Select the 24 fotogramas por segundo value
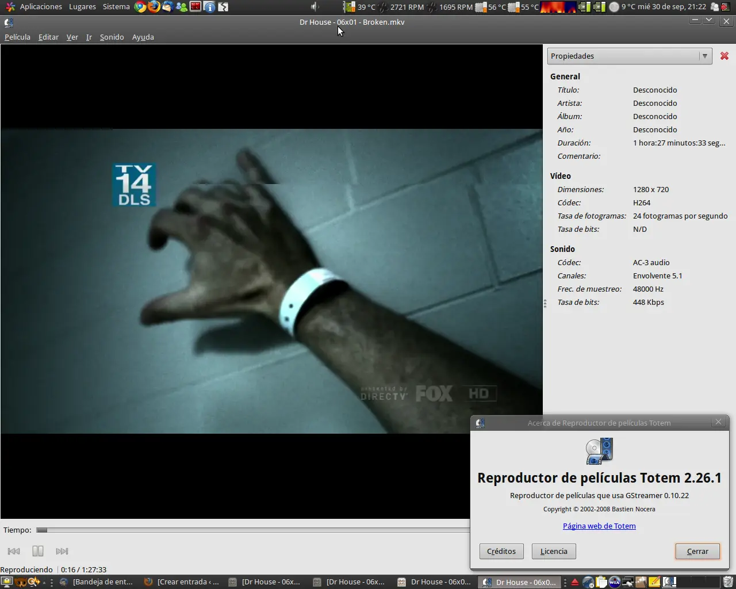736x589 pixels. tap(680, 216)
